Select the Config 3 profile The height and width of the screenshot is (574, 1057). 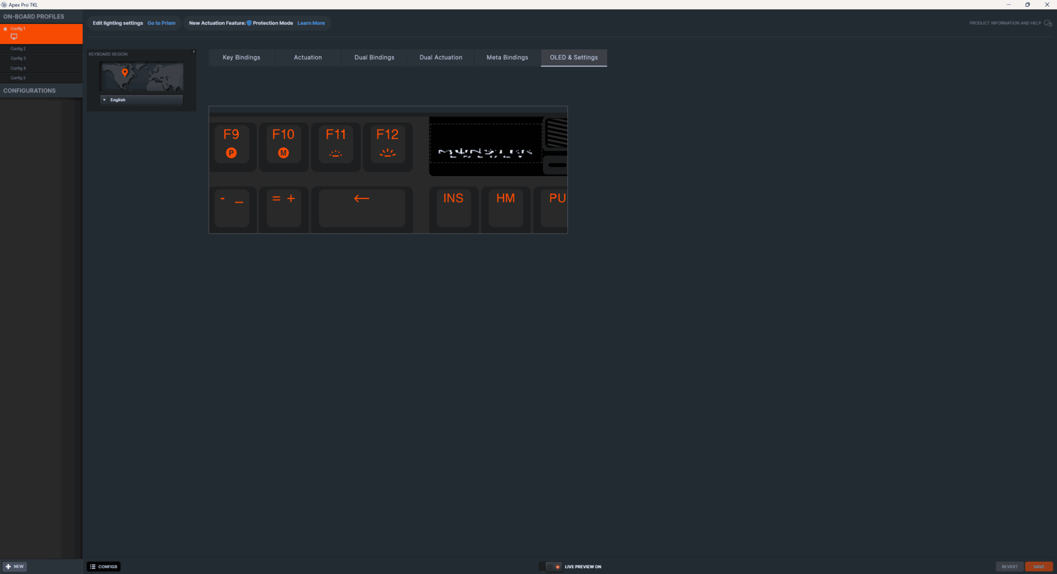(41, 59)
